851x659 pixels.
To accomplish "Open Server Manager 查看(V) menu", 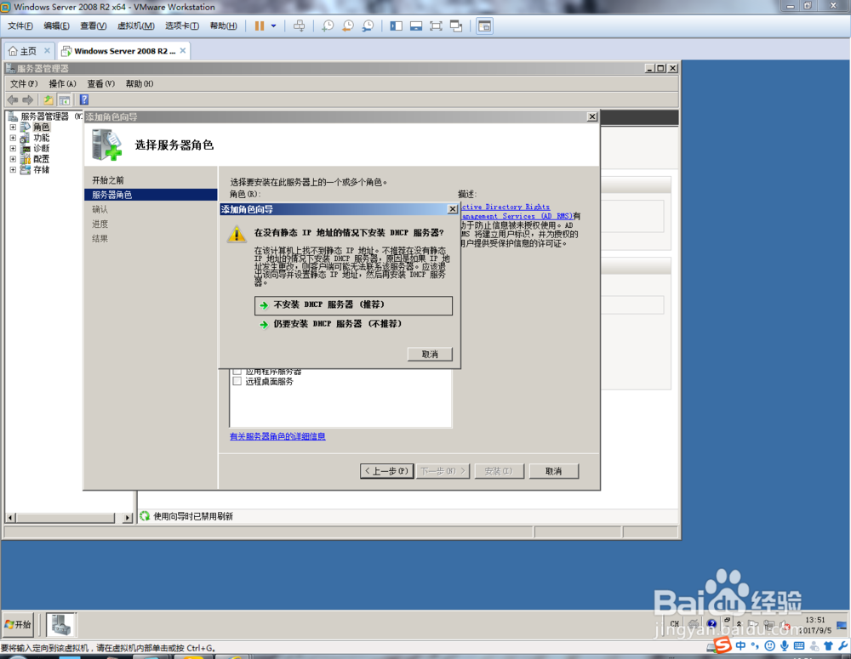I will click(x=101, y=83).
